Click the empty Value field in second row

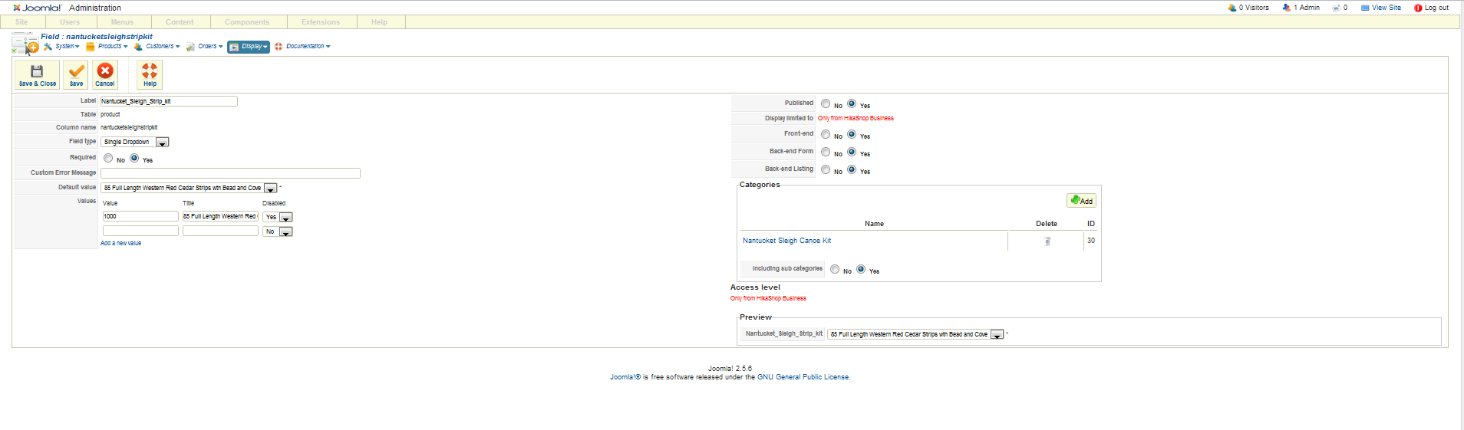140,231
